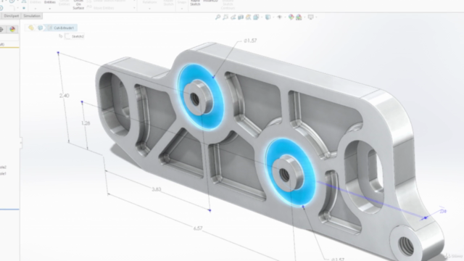Expand the Hide/Show Items dropdown arrow
Image resolution: width=464 pixels, height=261 pixels.
pos(284,17)
